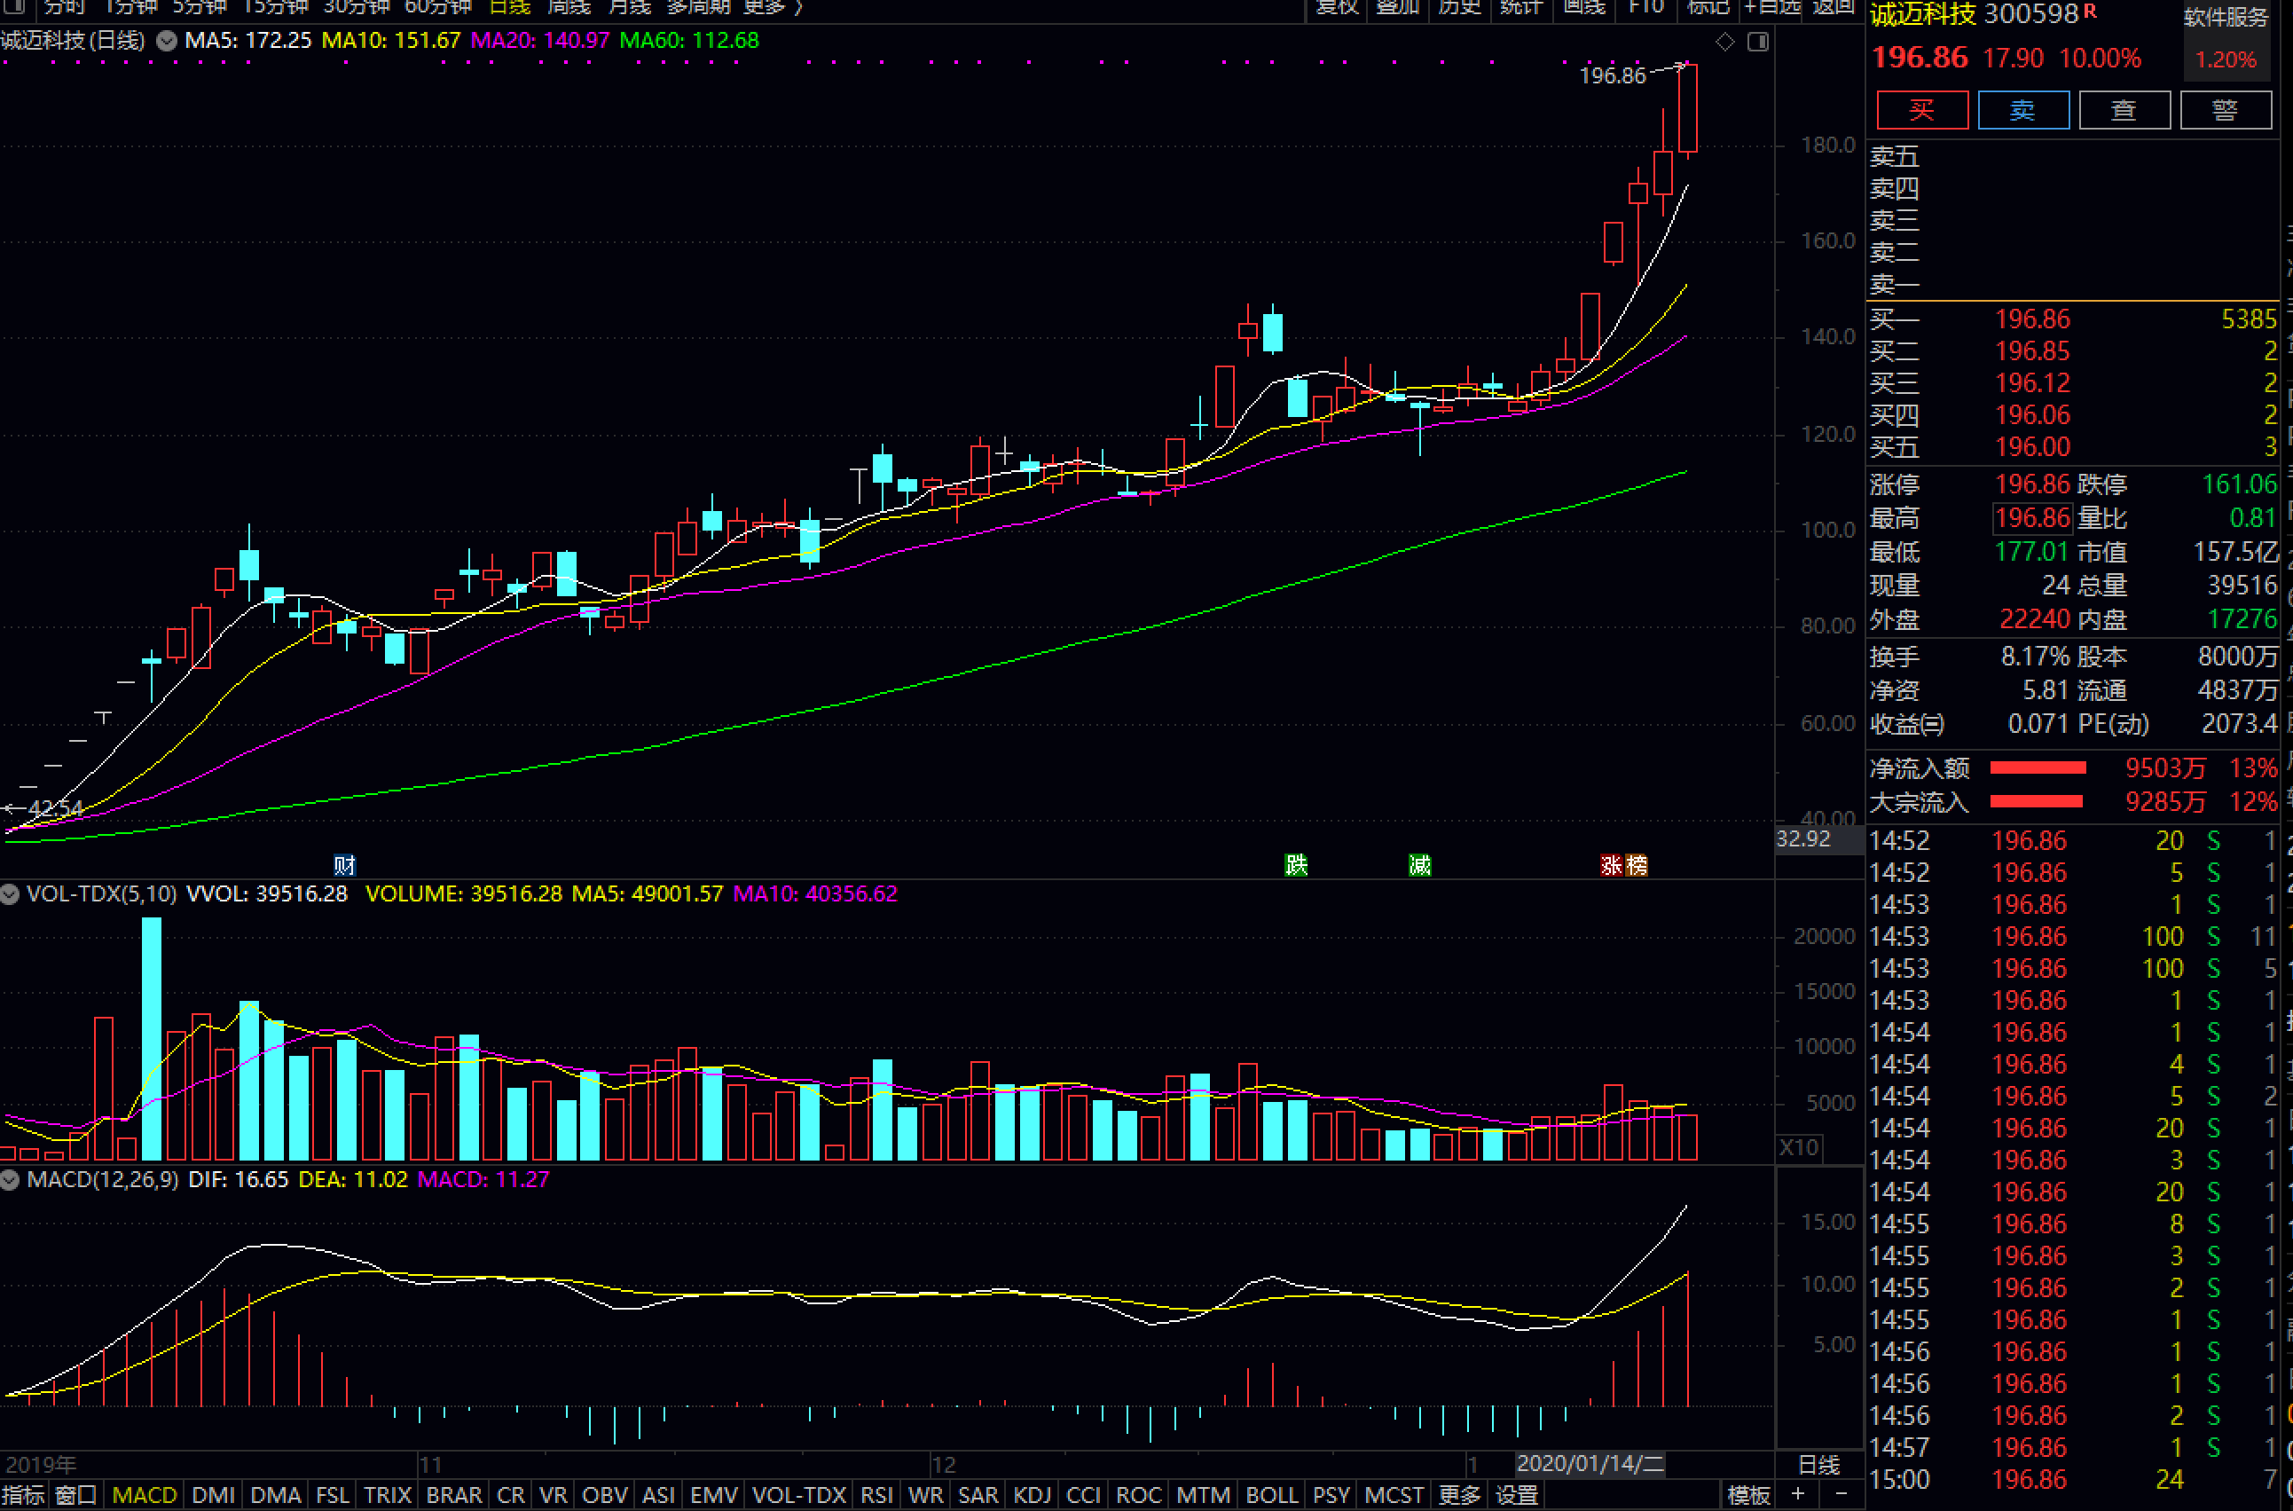
Task: Select the FSL indicator tab
Action: (x=333, y=1495)
